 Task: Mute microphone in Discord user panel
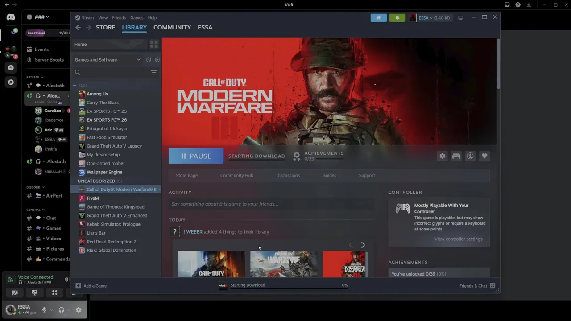[x=44, y=310]
